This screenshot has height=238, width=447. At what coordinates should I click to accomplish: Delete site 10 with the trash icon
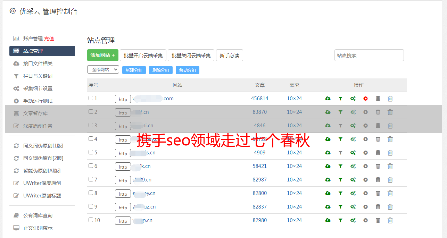(390, 220)
